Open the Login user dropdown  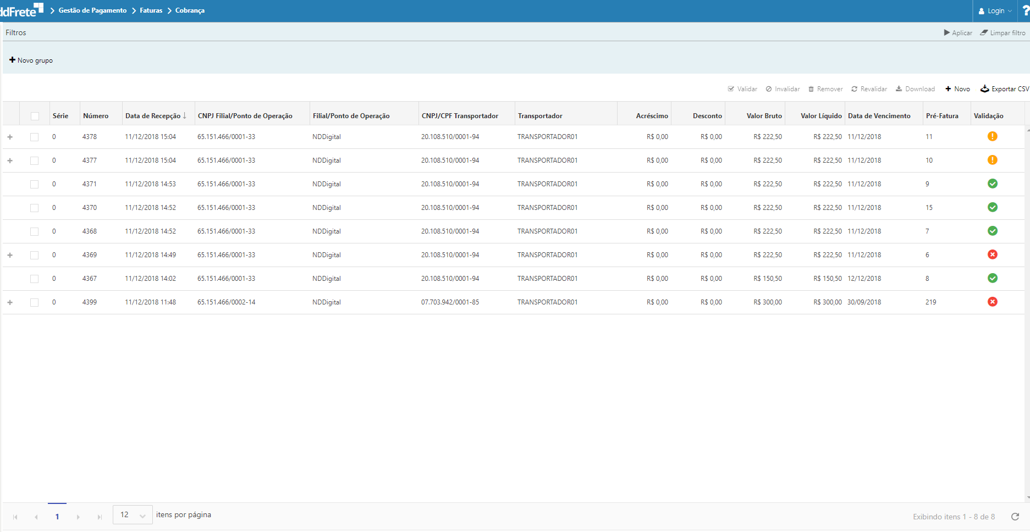pyautogui.click(x=995, y=11)
